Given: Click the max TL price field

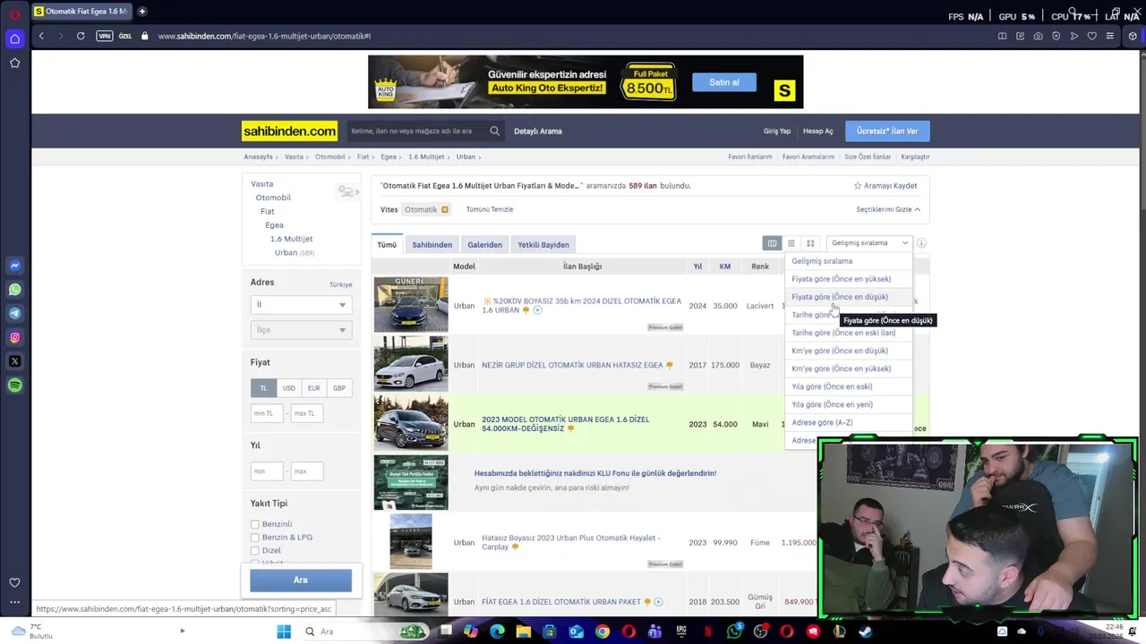Looking at the screenshot, I should [x=306, y=413].
